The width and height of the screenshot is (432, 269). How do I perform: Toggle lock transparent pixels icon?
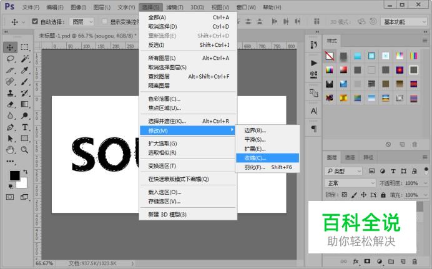pyautogui.click(x=345, y=195)
